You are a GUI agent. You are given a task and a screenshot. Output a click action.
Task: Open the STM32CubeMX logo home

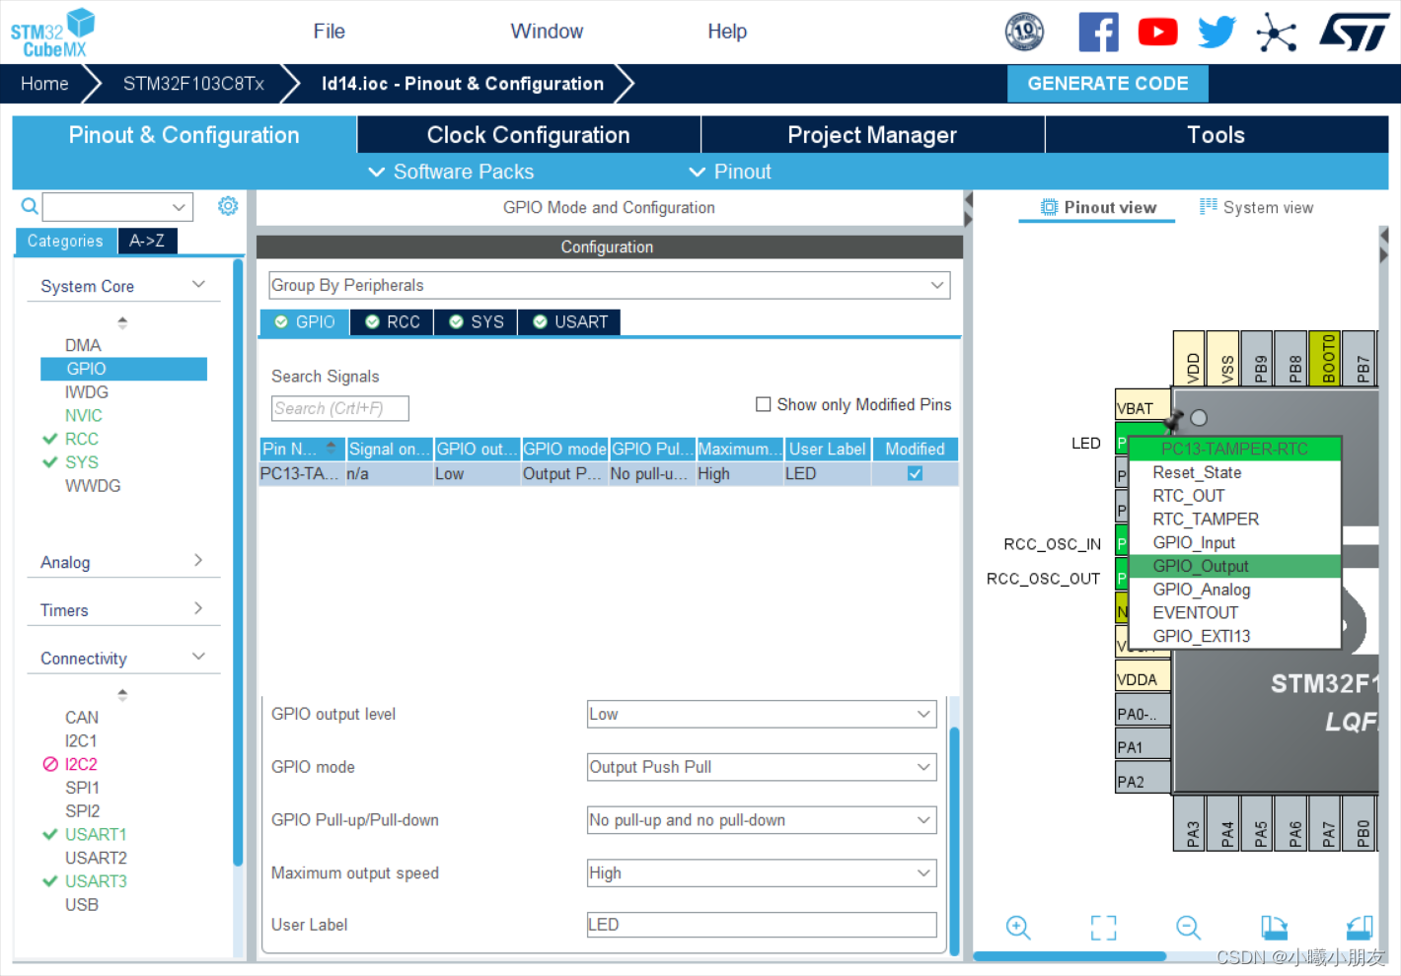53,33
